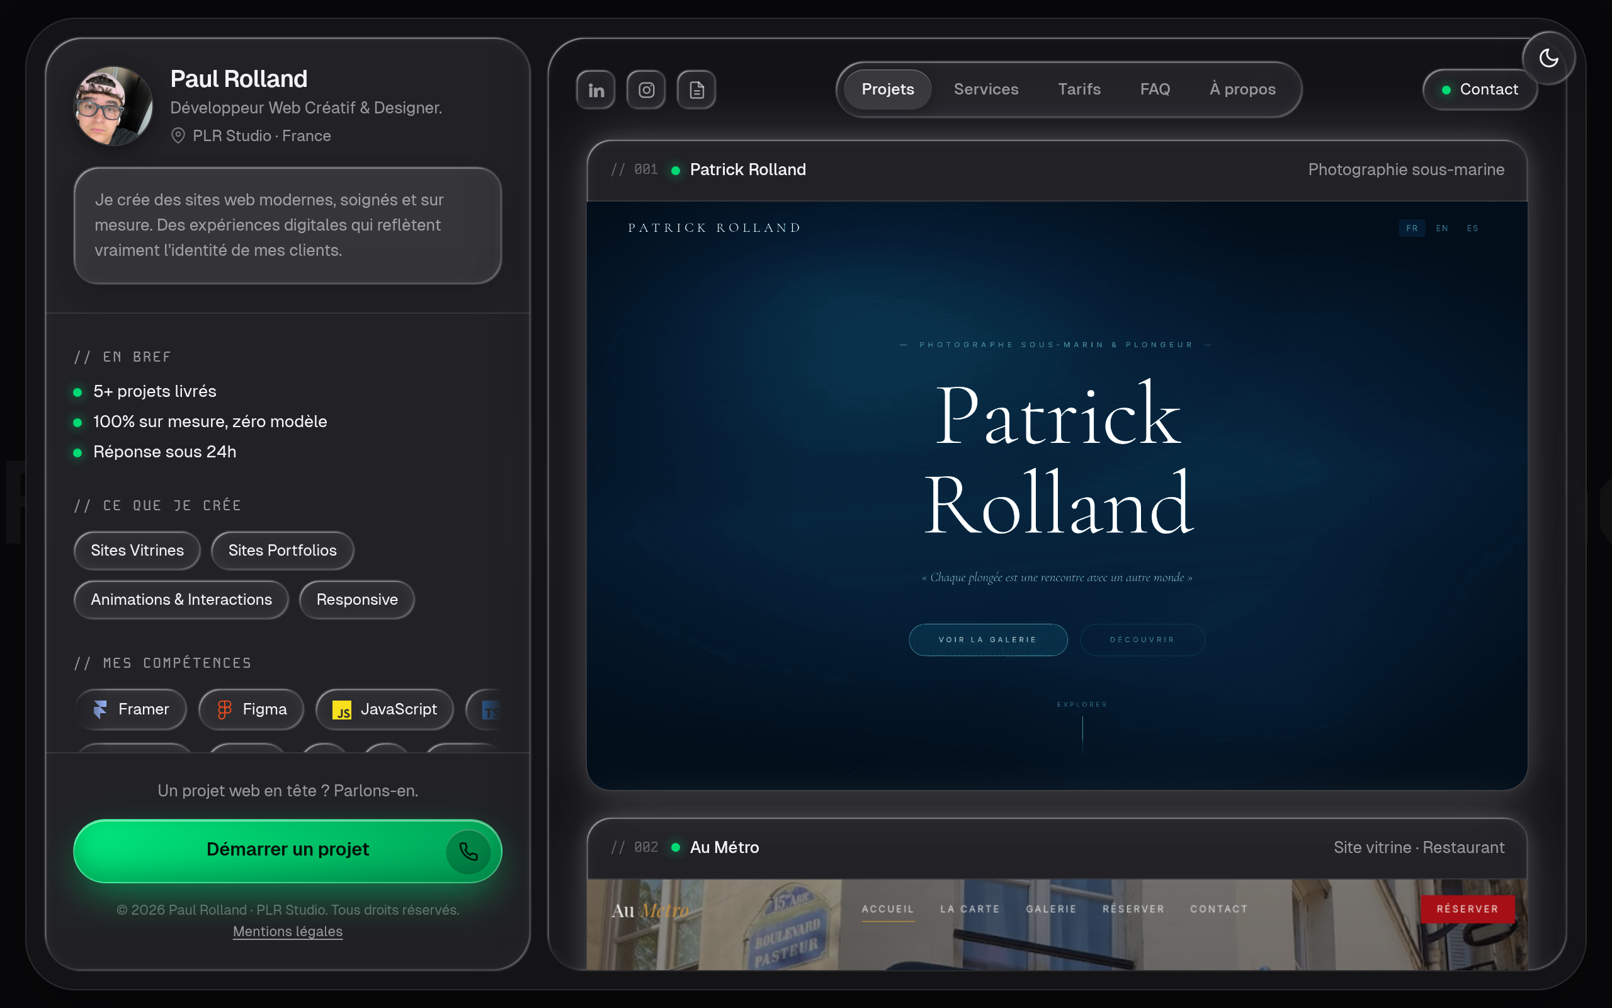Click the Découvrir button in preview
1612x1008 pixels.
coord(1142,639)
